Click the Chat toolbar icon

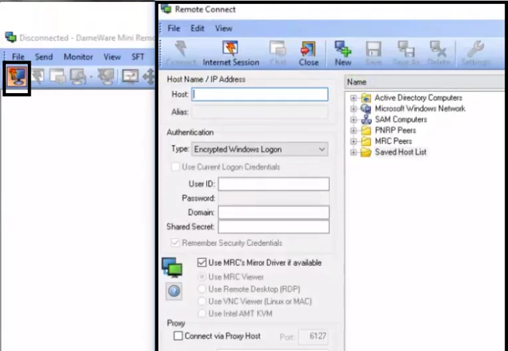[x=278, y=53]
